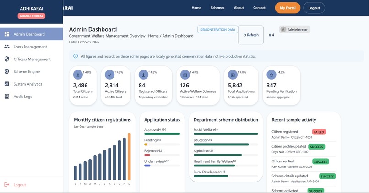Click the Scheme Engine sidebar icon
The height and width of the screenshot is (193, 369).
(7, 71)
